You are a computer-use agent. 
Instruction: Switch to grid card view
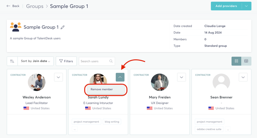click(236, 61)
